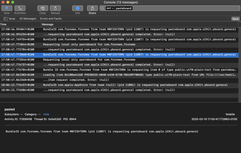Toggle the Info pane
Viewport: 241px width, 153px height.
[x=77, y=8]
